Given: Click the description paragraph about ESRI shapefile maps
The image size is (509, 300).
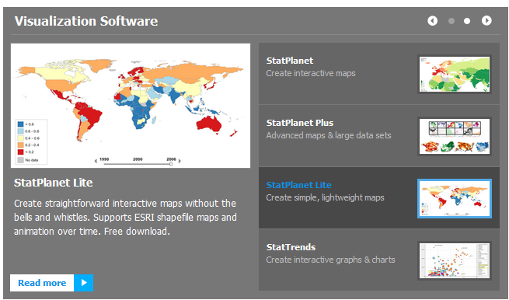Looking at the screenshot, I should click(x=125, y=217).
